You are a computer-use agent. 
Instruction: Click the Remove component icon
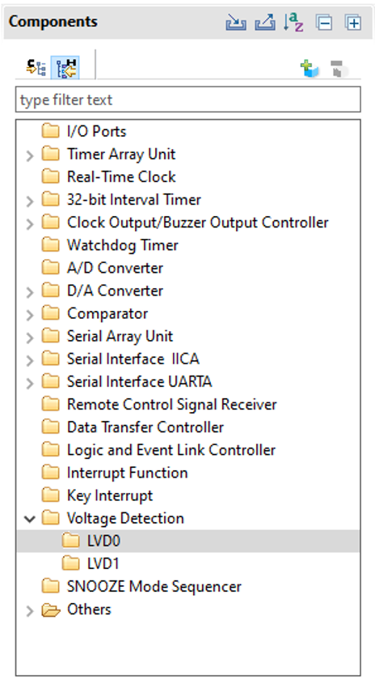click(339, 69)
